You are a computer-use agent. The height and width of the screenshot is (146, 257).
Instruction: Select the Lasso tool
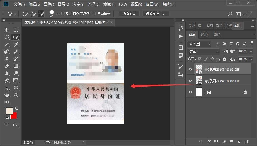pyautogui.click(x=7, y=37)
